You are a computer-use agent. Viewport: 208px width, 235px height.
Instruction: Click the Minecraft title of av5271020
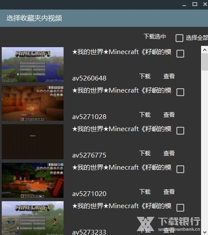tap(122, 167)
